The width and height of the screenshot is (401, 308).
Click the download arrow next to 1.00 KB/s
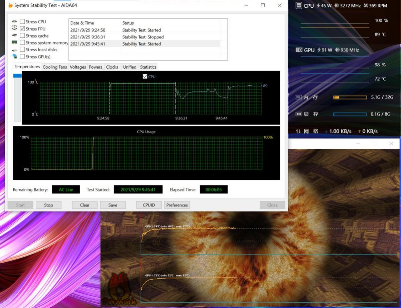[326, 131]
